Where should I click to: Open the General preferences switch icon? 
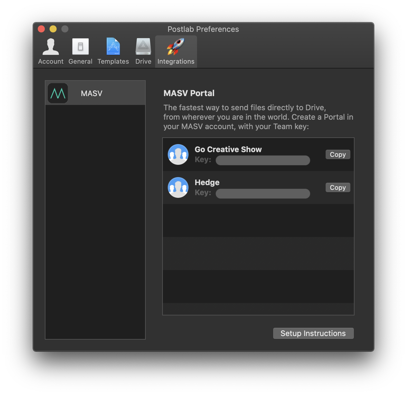click(81, 47)
